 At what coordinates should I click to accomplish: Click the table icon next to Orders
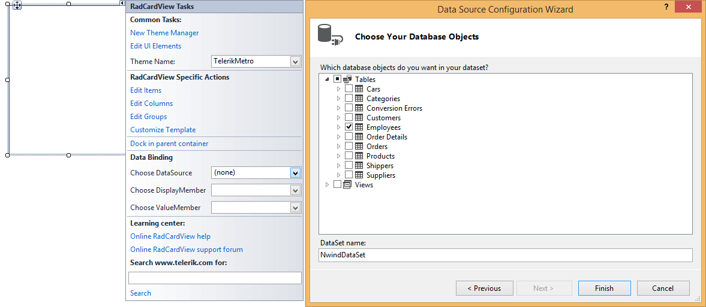(x=359, y=147)
